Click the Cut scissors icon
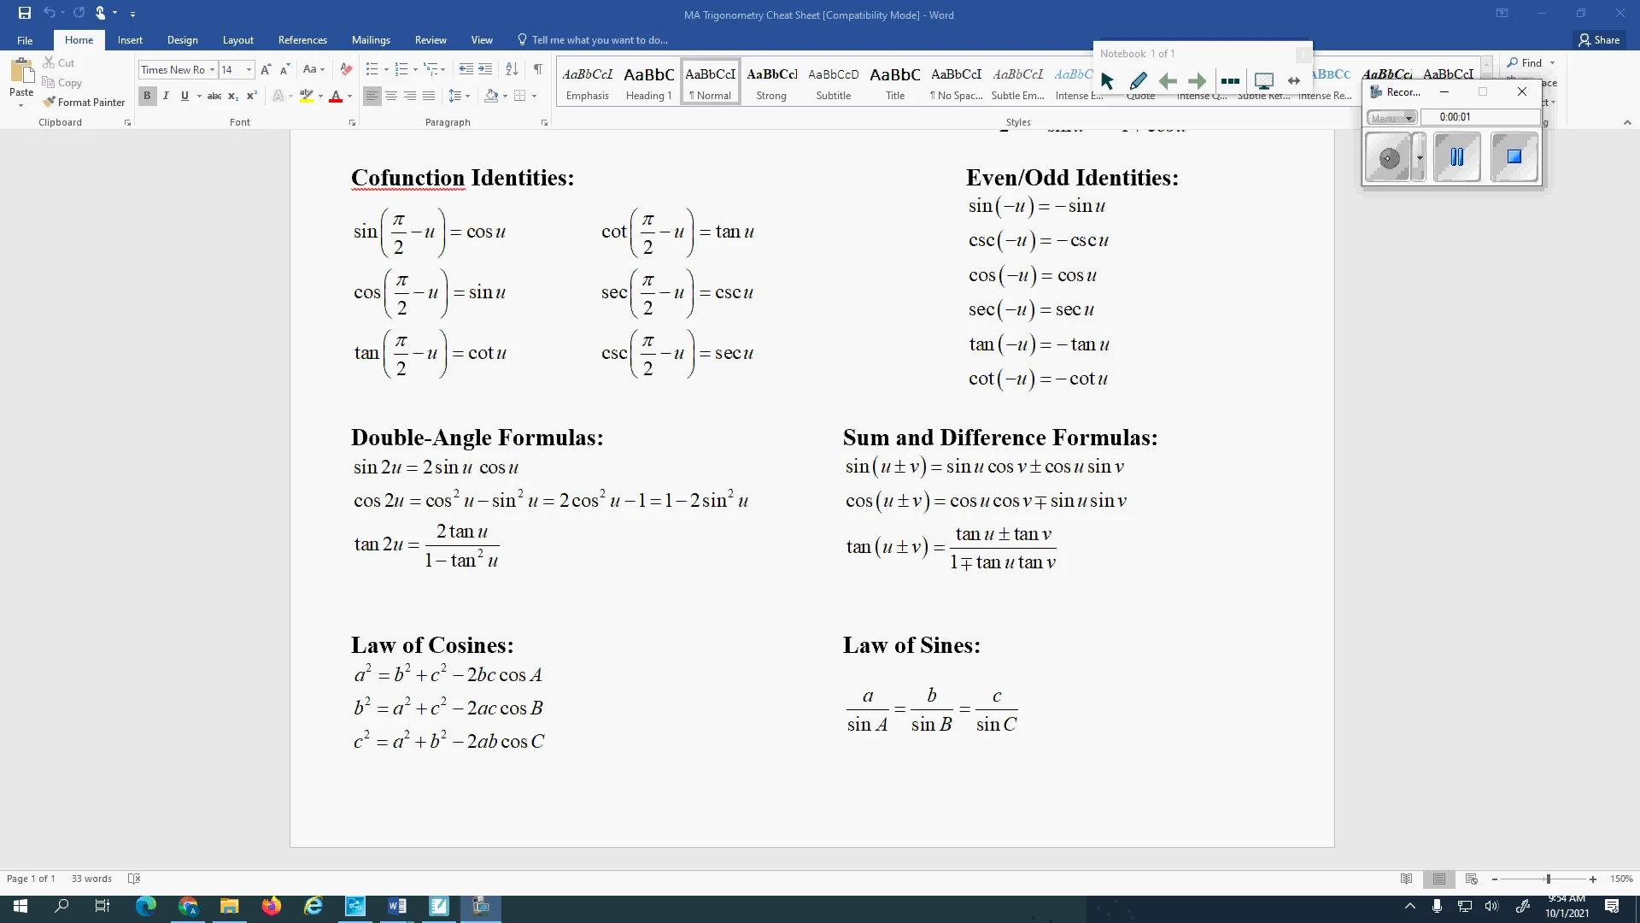Viewport: 1640px width, 923px height. [x=49, y=62]
